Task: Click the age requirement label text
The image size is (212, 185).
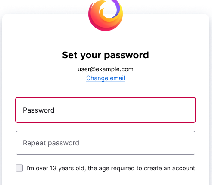Action: 112,168
